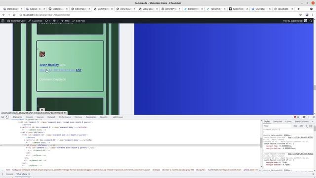Click New in WordPress admin bar
The height and width of the screenshot is (178, 316).
click(66, 21)
